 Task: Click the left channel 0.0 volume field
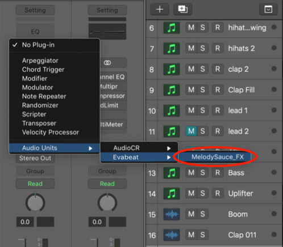(25, 222)
